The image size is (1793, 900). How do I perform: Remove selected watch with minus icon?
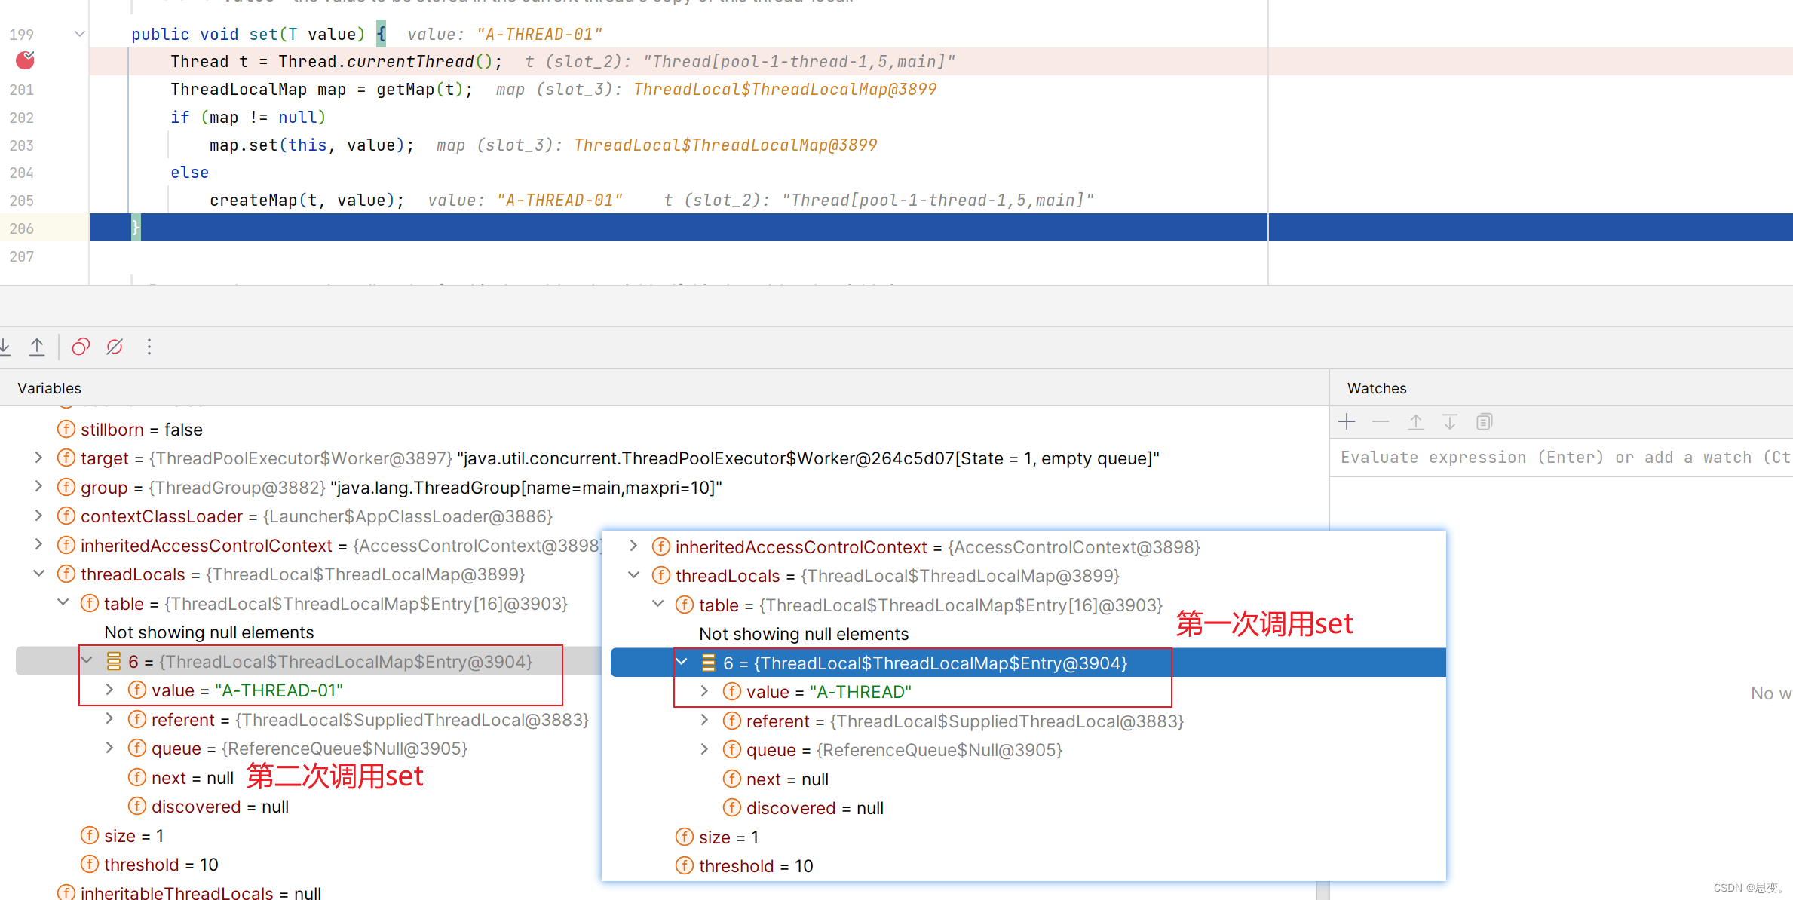(1381, 422)
